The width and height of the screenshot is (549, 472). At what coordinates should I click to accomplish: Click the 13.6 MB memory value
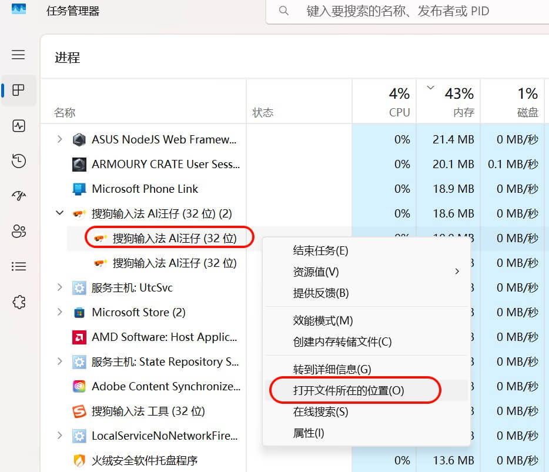pyautogui.click(x=453, y=460)
